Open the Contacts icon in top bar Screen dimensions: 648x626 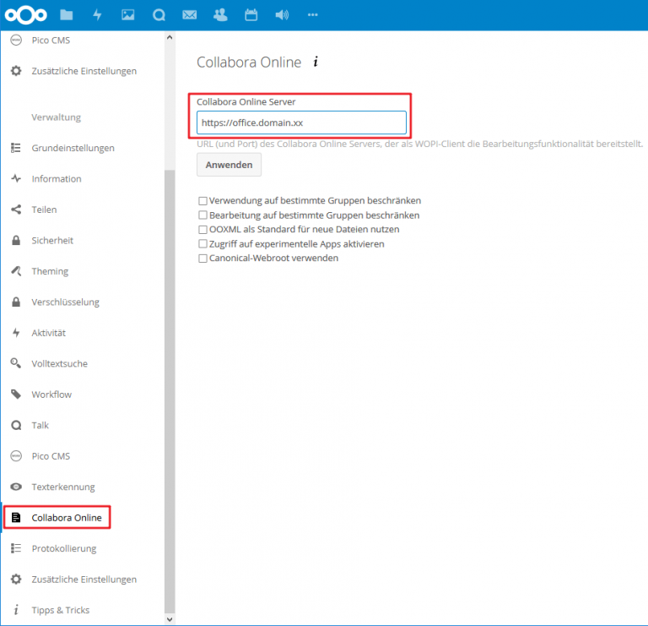tap(220, 14)
